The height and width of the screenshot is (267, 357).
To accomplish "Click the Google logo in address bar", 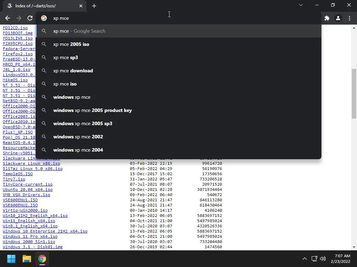I will click(x=44, y=18).
